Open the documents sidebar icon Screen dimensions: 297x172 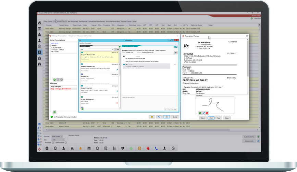(39, 46)
